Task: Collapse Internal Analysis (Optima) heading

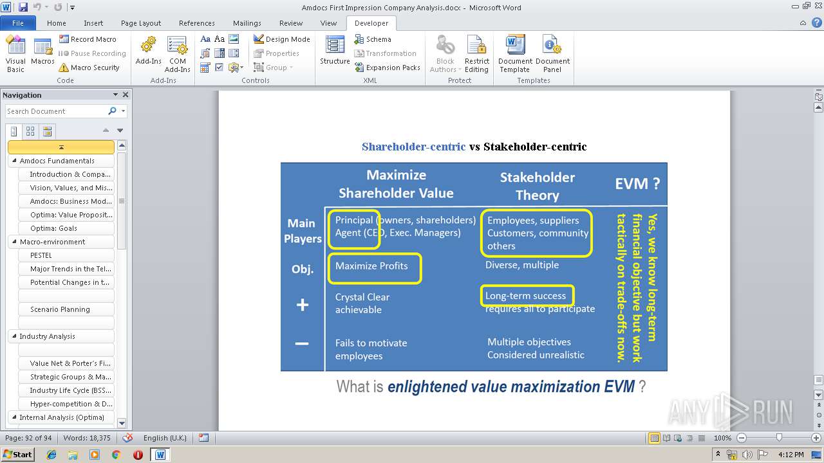Action: (14, 417)
